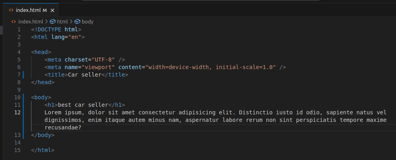Click the file icon in the breadcrumb bar

tap(14, 21)
